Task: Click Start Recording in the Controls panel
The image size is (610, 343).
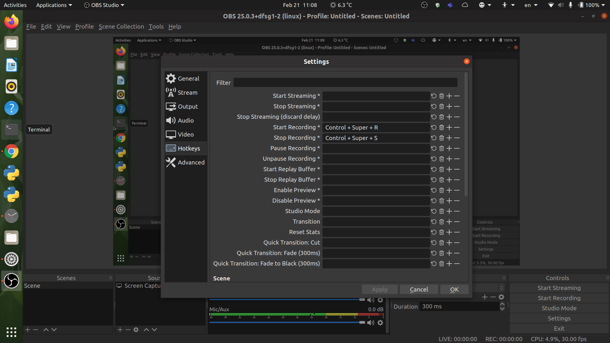Action: [x=559, y=298]
